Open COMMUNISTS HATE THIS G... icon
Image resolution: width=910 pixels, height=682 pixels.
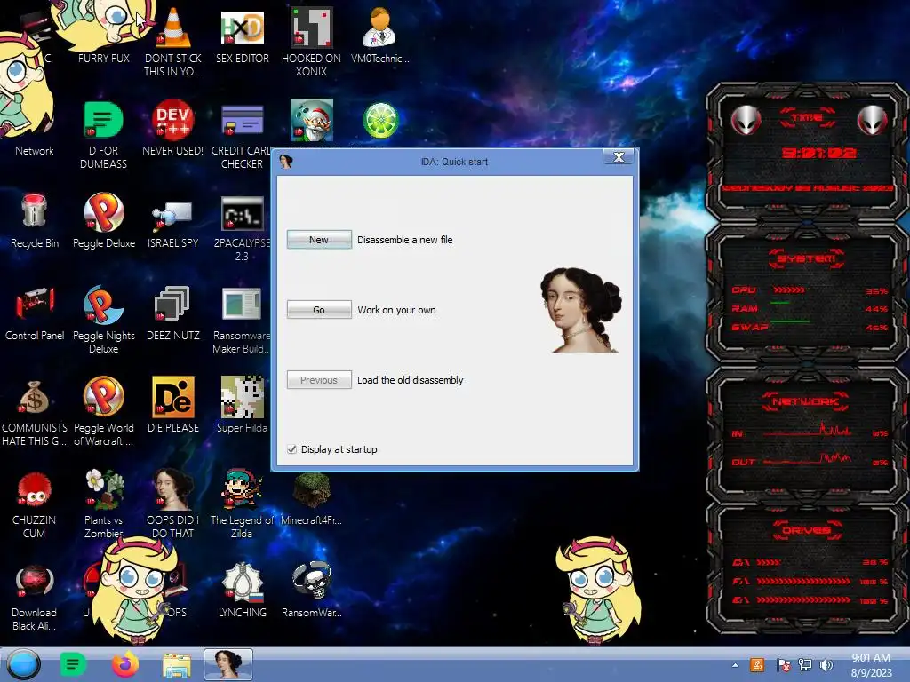[x=35, y=412]
